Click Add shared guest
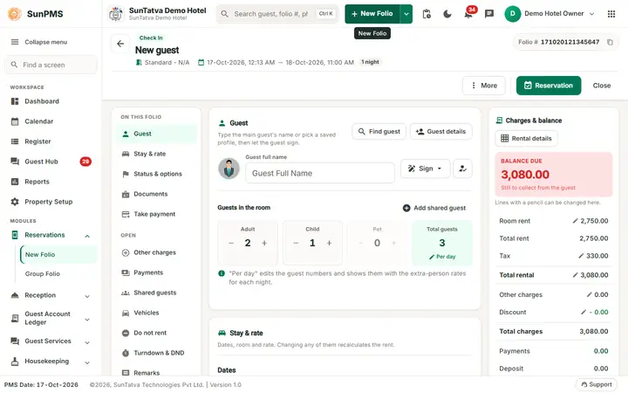 click(x=434, y=208)
